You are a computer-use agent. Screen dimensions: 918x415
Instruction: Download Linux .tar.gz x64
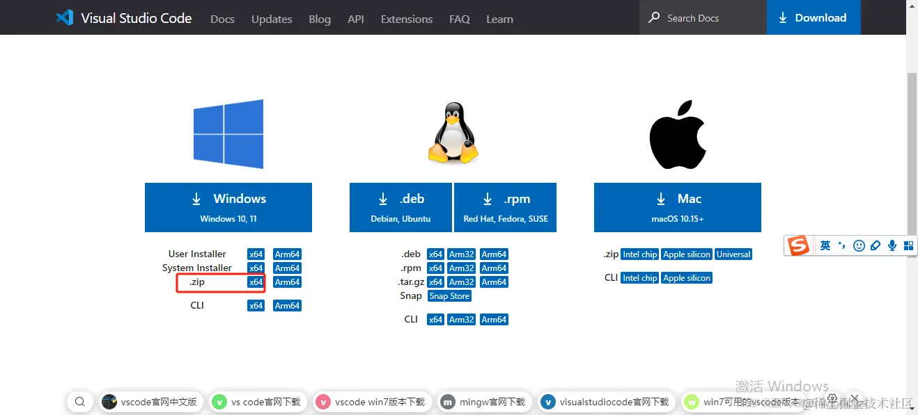[436, 282]
